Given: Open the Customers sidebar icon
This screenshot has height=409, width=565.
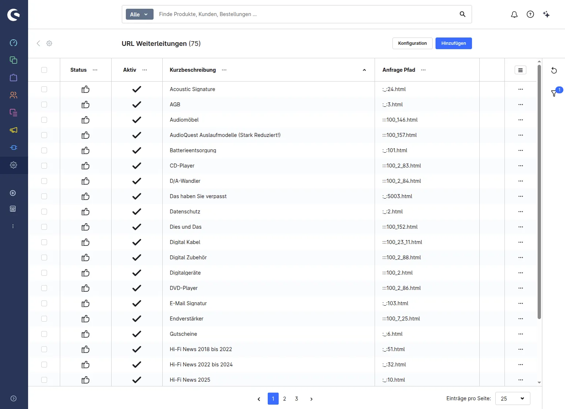Looking at the screenshot, I should pos(13,95).
